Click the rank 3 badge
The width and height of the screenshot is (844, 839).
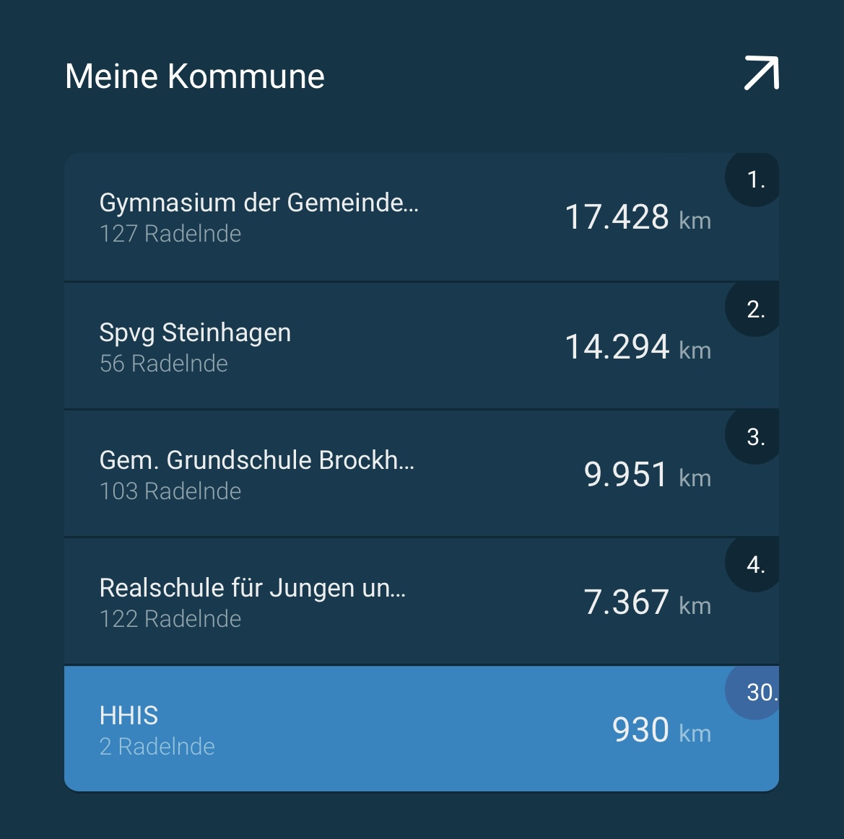coord(754,437)
